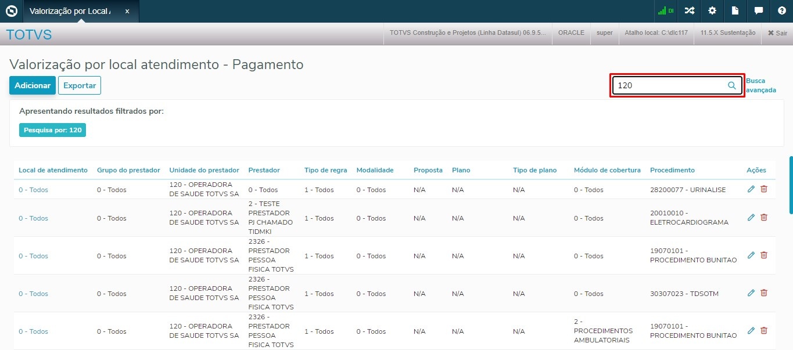Click 2 - PROCEDIMENTOS AMBULATORIAIS cell
The width and height of the screenshot is (793, 350).
[x=603, y=331]
